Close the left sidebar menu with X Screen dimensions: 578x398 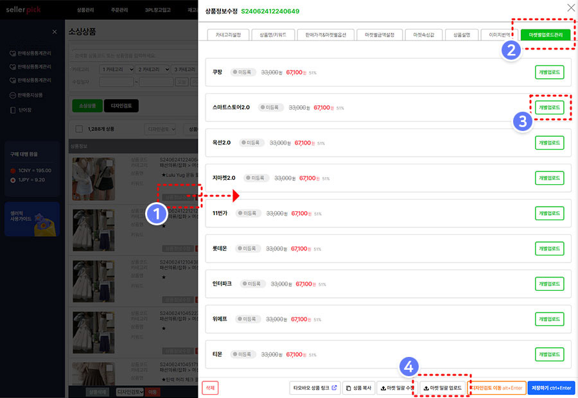pos(54,31)
